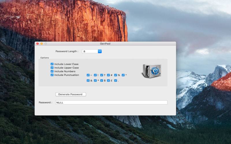
Task: Close the GenPwd window
Action: [x=38, y=44]
